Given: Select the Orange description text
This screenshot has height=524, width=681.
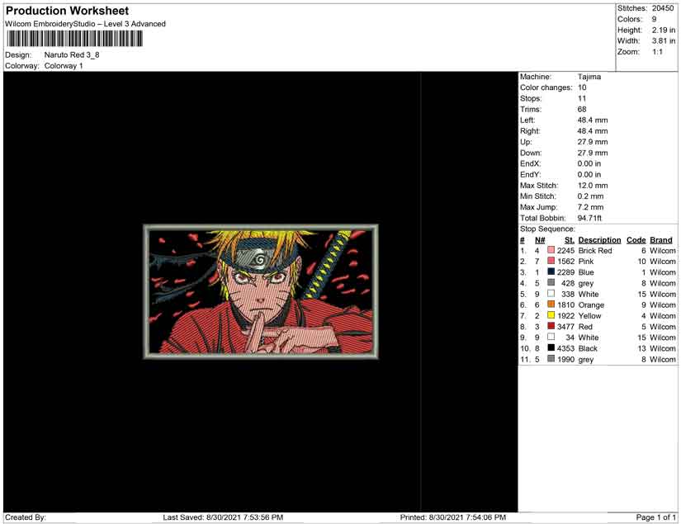Looking at the screenshot, I should (591, 304).
